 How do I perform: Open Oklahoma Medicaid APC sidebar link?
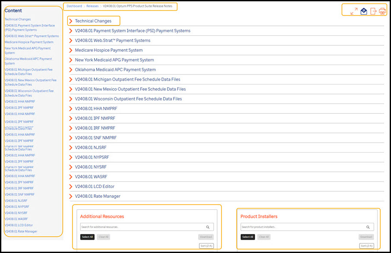pos(28,61)
